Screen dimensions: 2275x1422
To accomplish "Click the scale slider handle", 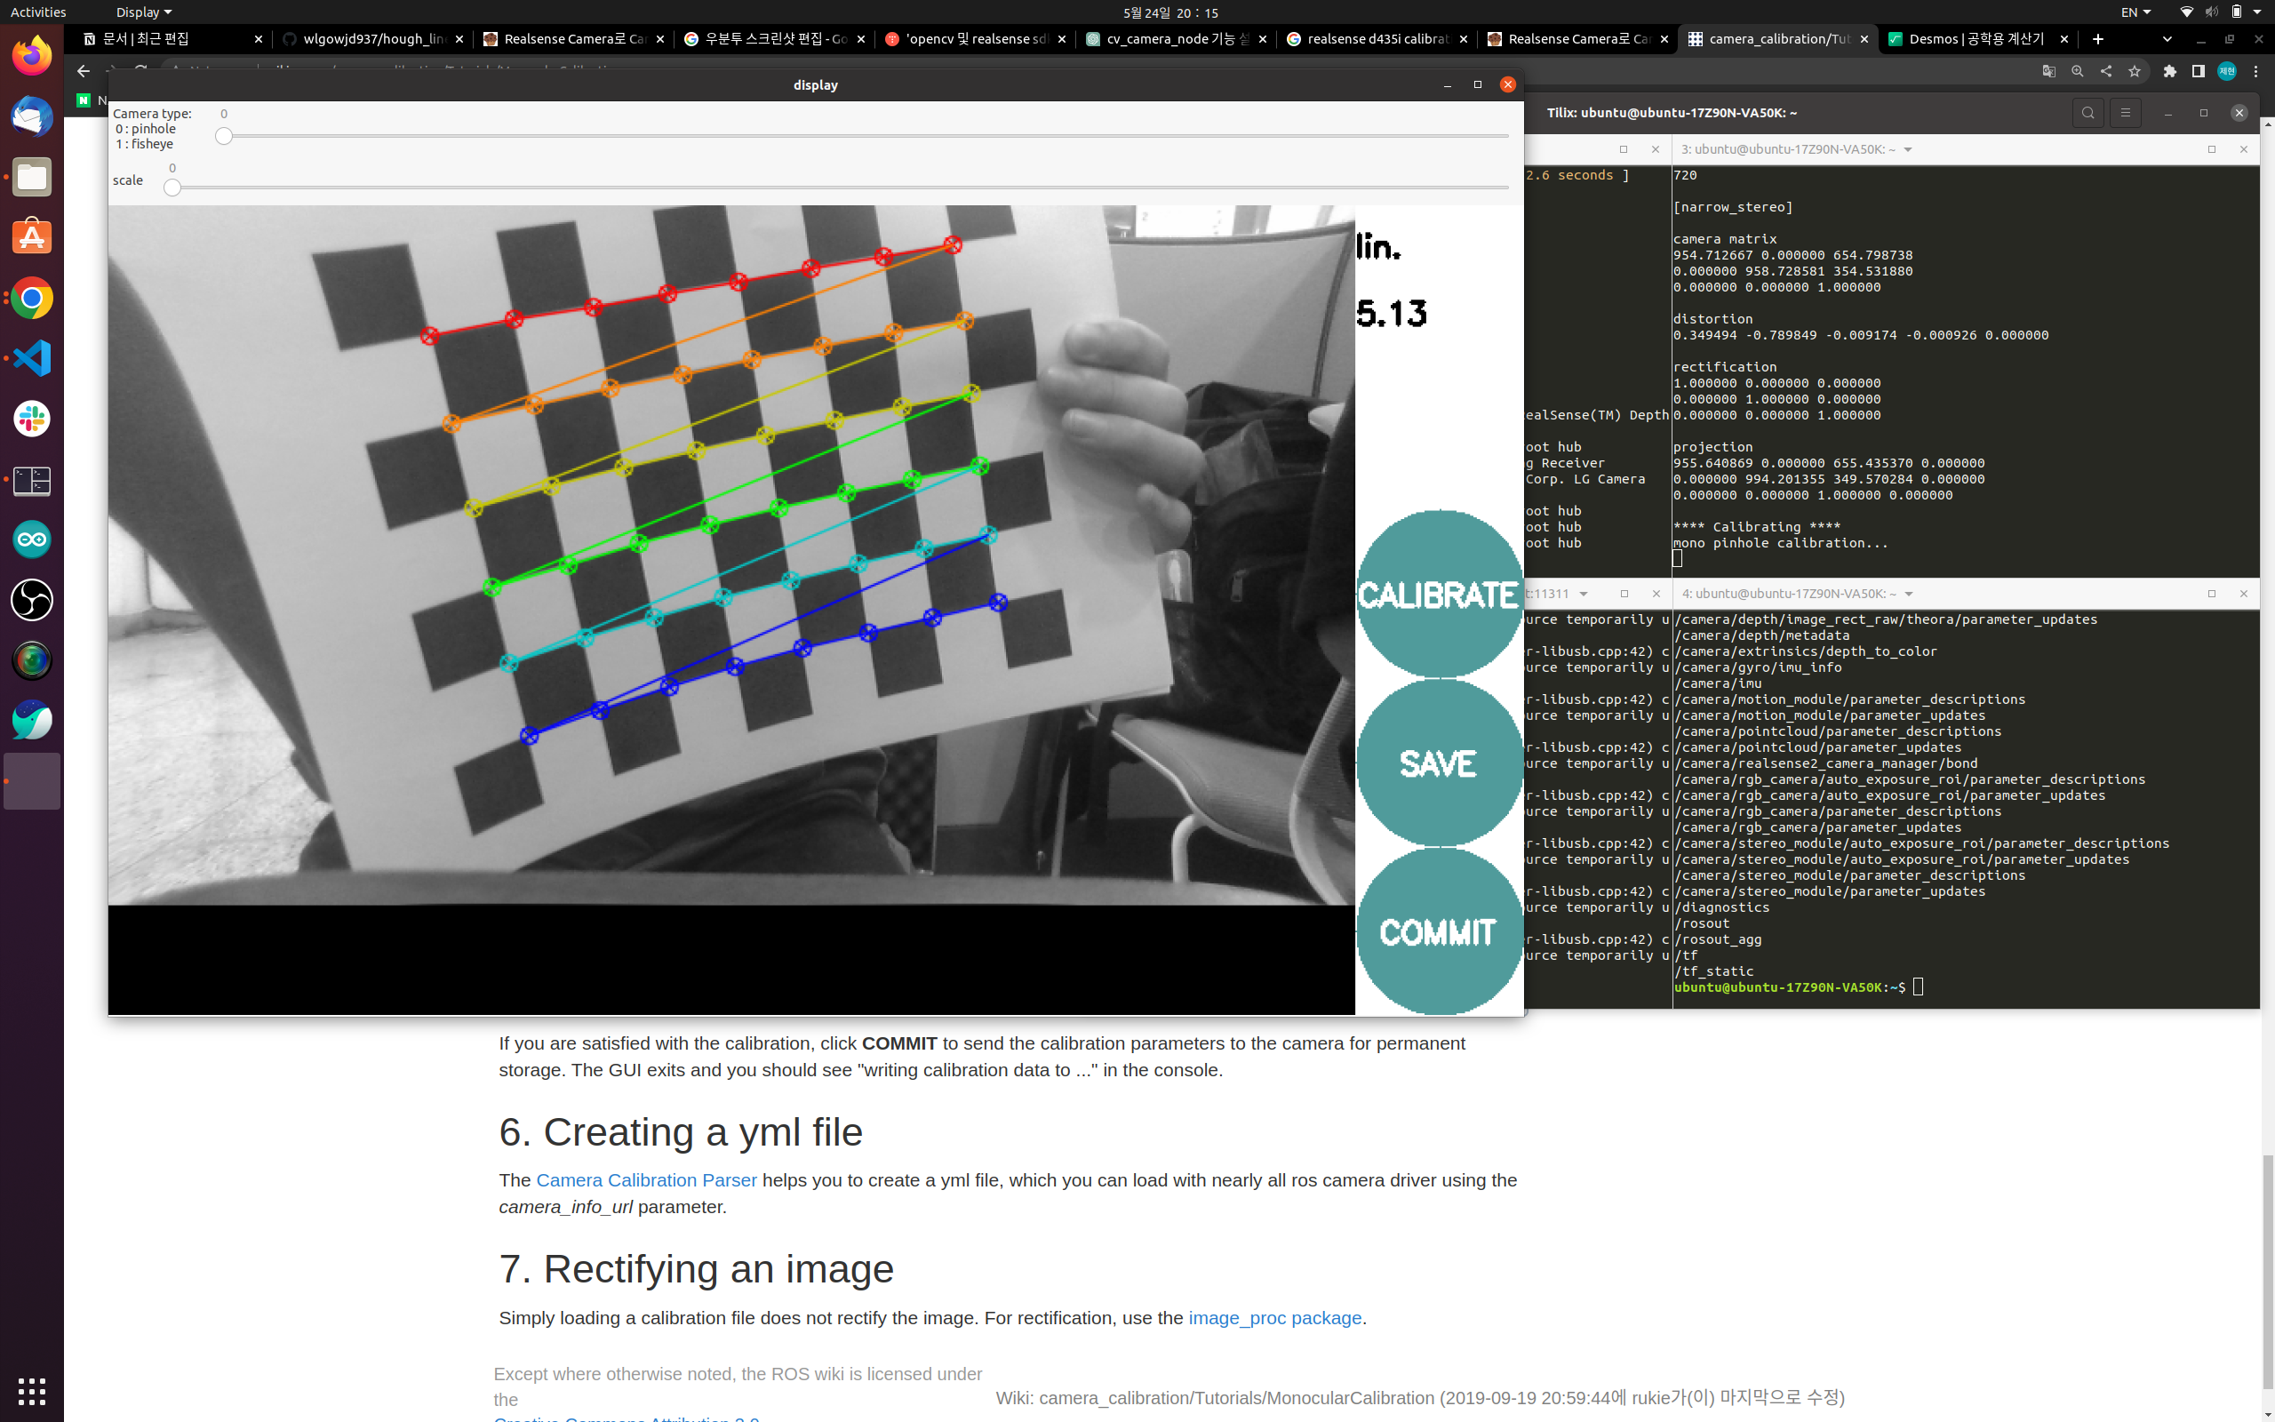I will coord(172,188).
